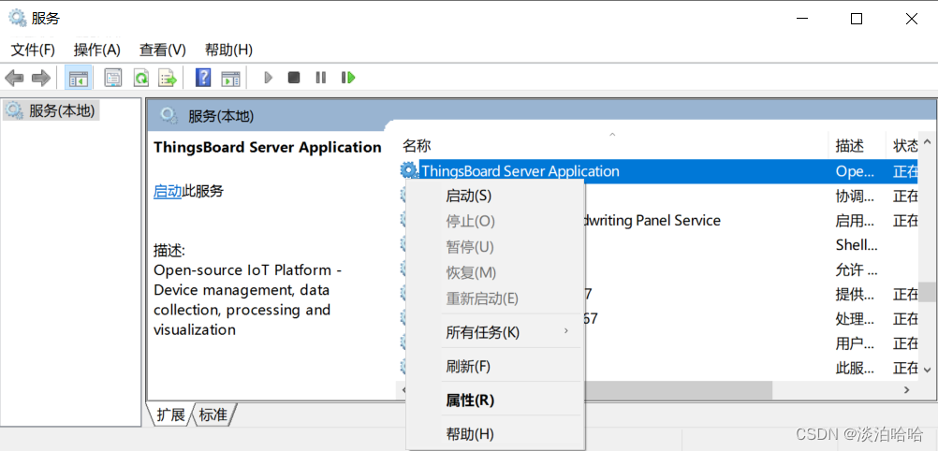Click the '允许 ...' description cell
The width and height of the screenshot is (938, 451).
(857, 269)
